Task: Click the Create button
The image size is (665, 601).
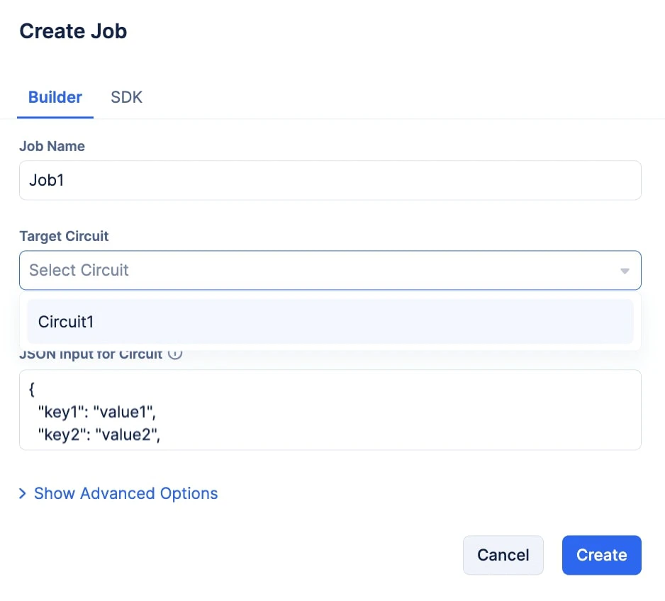Action: point(601,555)
